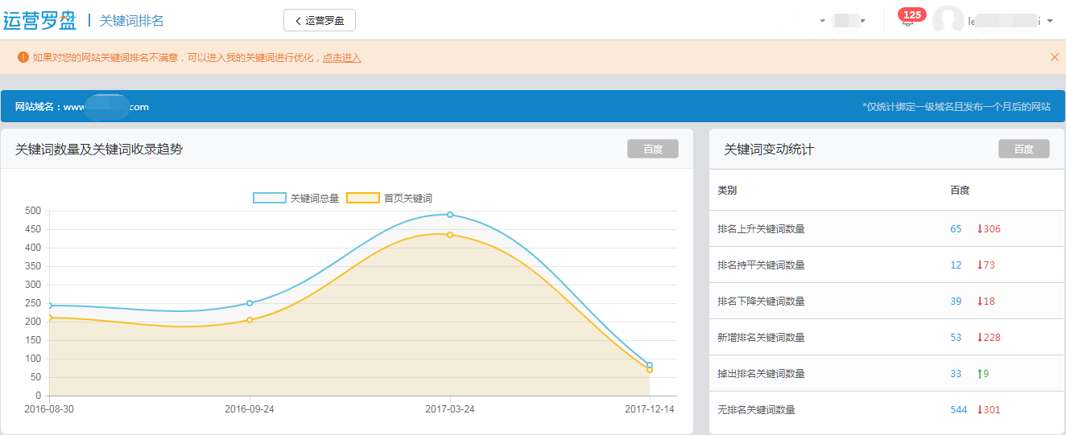Close the orange notice banner
The image size is (1066, 435).
click(1054, 57)
